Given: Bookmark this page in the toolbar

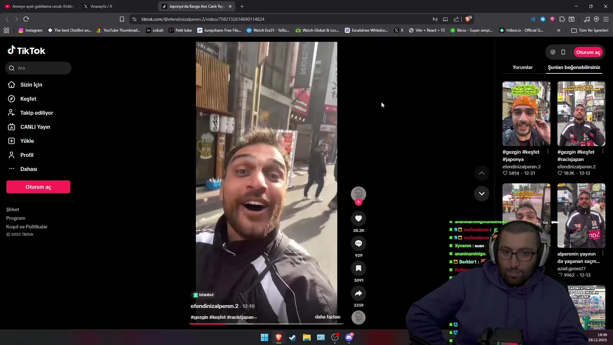Looking at the screenshot, I should click(x=122, y=19).
